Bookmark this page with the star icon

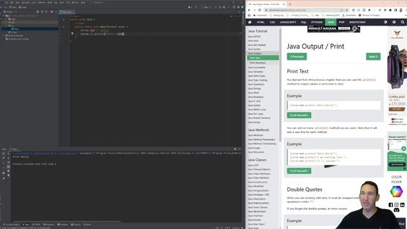pos(347,10)
